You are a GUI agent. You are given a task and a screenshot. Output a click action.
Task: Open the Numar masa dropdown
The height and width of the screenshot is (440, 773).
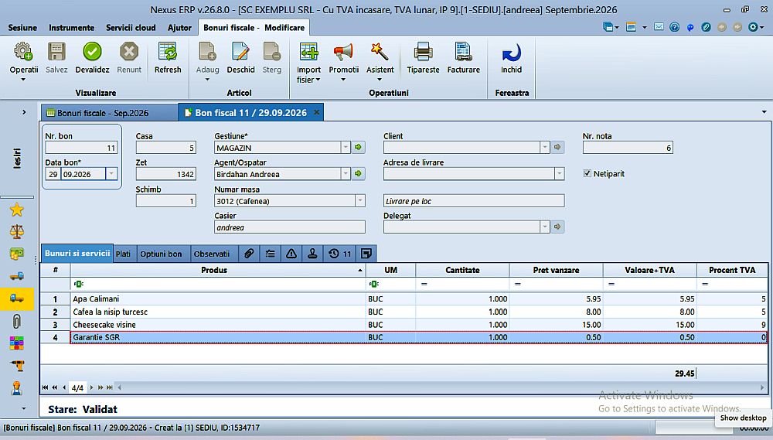pyautogui.click(x=360, y=200)
